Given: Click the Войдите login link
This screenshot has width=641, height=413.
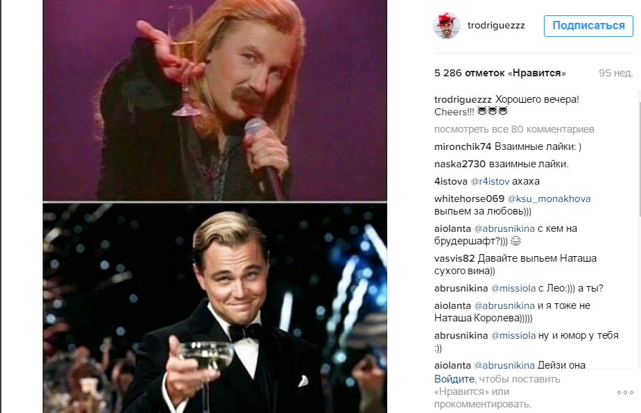Looking at the screenshot, I should coord(454,379).
